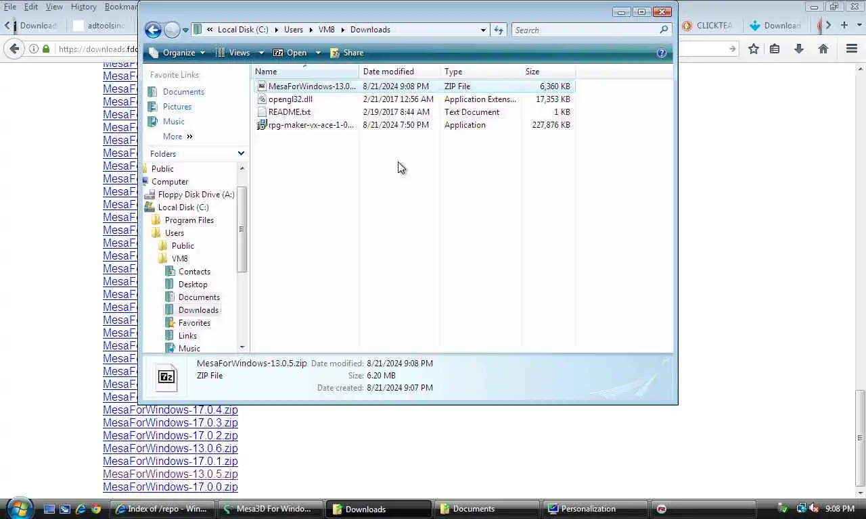Click MesaForWindows-17.0.4.zip link

(170, 410)
